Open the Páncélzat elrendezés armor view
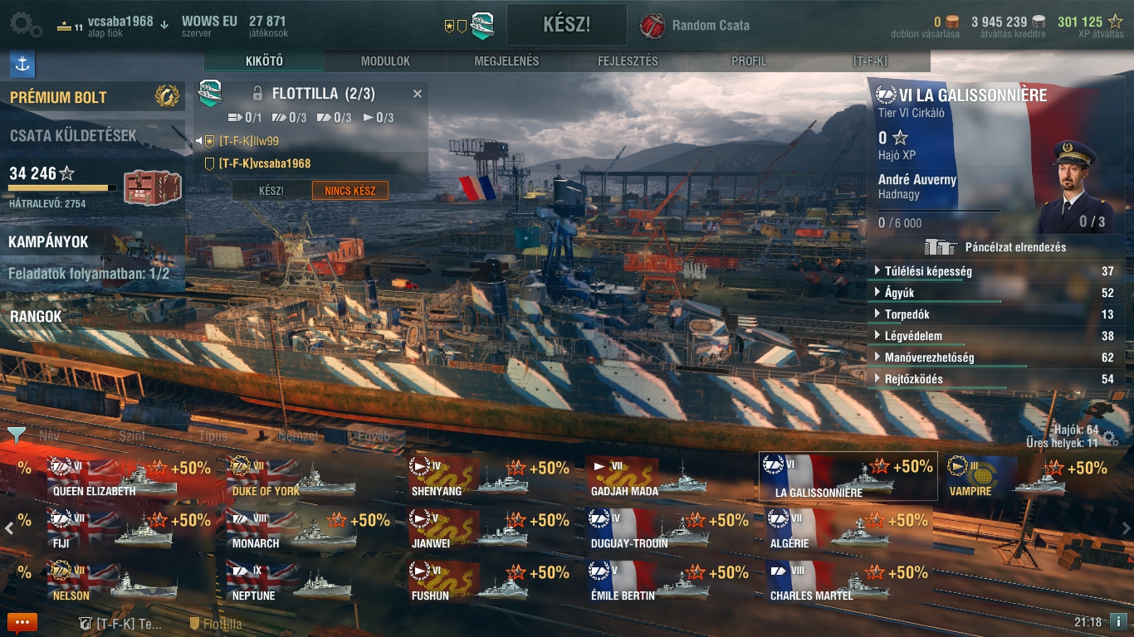Image resolution: width=1134 pixels, height=637 pixels. [x=995, y=247]
